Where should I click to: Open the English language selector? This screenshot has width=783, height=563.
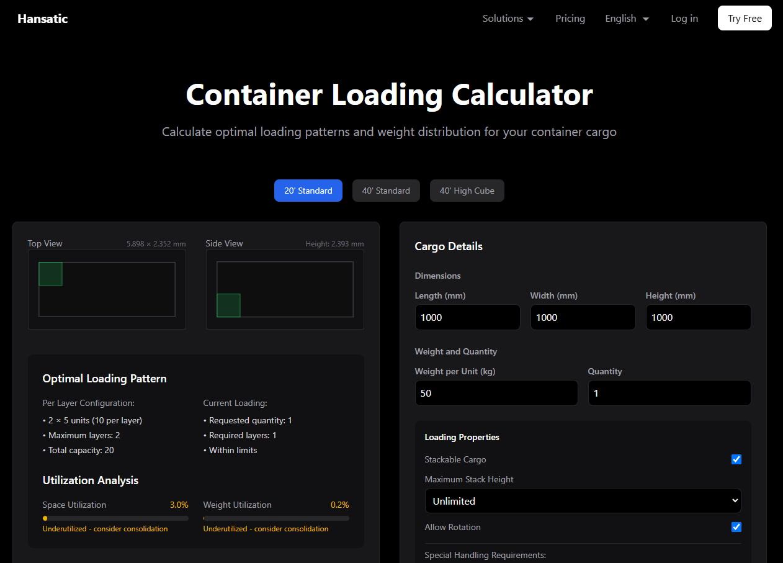tap(626, 19)
